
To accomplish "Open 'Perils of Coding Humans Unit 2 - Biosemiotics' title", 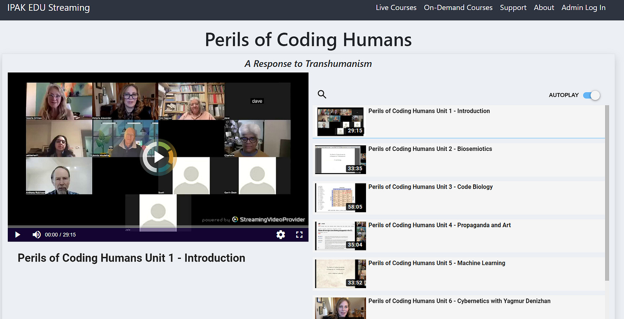I will 430,149.
